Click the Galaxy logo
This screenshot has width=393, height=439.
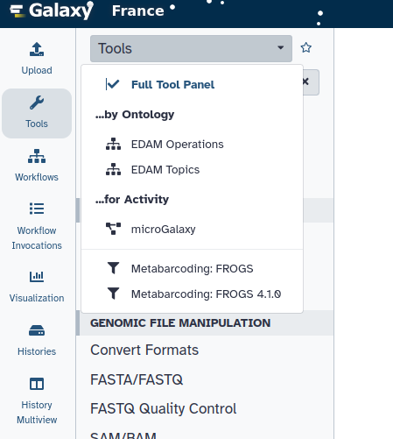pyautogui.click(x=52, y=11)
